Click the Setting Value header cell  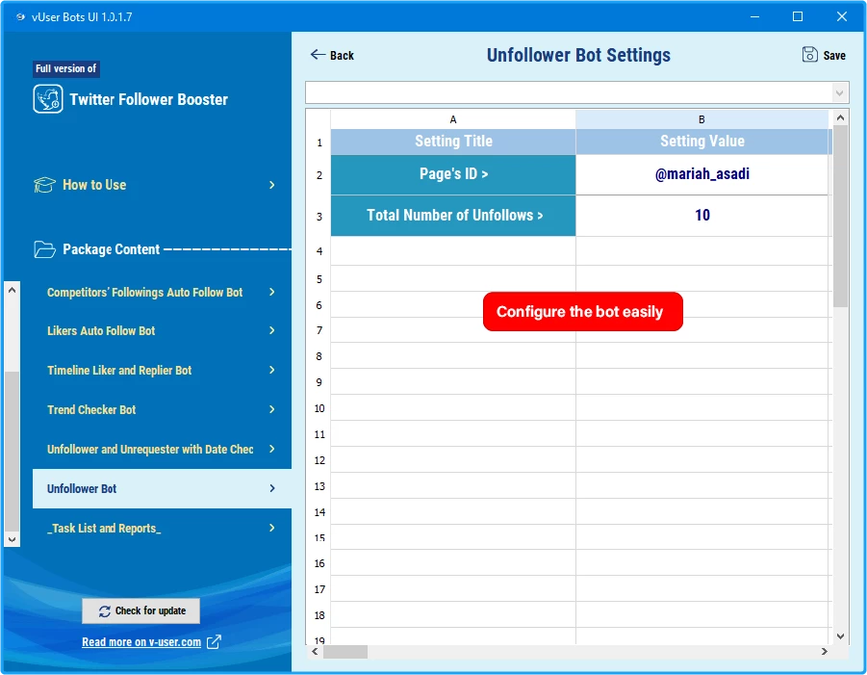click(x=701, y=142)
